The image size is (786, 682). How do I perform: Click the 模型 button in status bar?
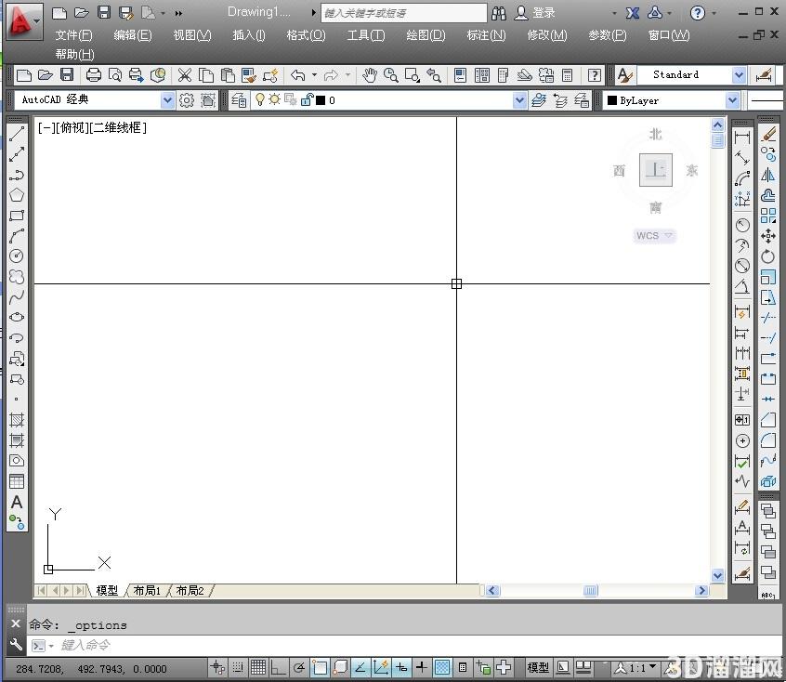(538, 667)
